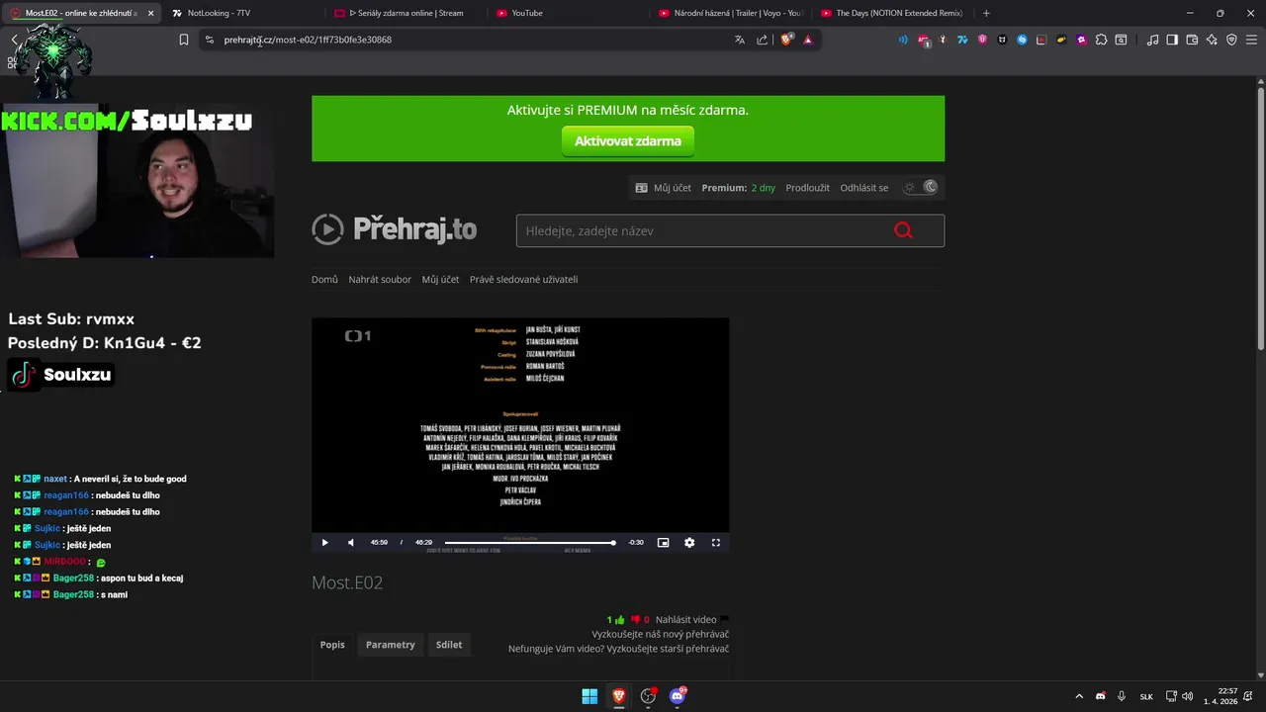Click SLK keyboard language indicator

(x=1146, y=696)
